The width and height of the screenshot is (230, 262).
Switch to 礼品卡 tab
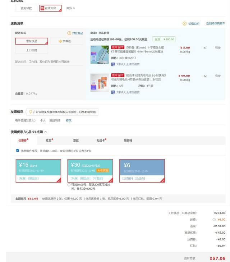[101, 141]
